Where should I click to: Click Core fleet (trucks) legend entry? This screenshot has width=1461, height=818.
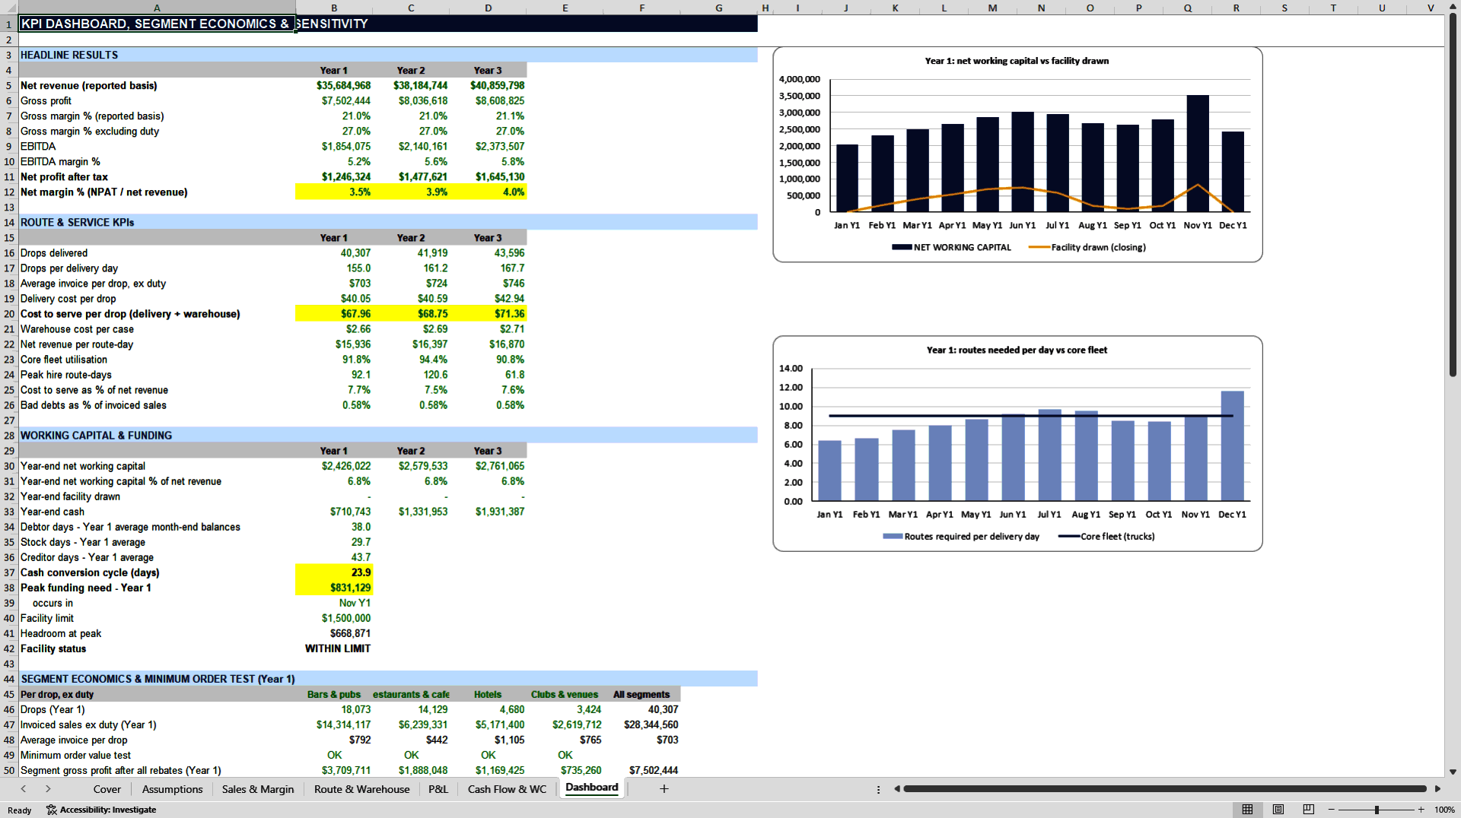click(1106, 536)
